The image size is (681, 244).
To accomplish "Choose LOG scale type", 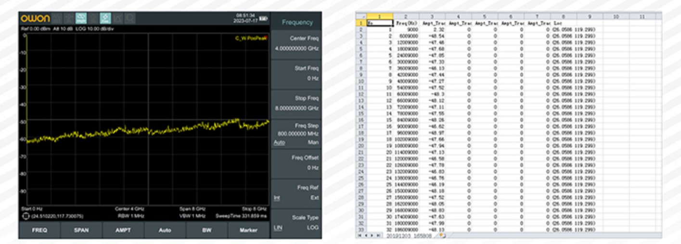I will pos(313,227).
